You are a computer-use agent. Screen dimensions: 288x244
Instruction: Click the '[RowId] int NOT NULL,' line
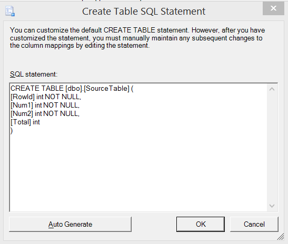coord(46,97)
